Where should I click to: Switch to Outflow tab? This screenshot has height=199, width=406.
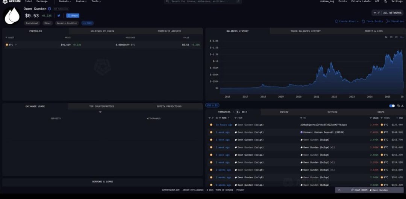pos(332,112)
